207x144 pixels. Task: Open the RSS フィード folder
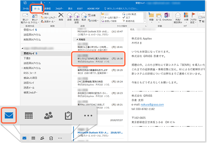(30, 73)
